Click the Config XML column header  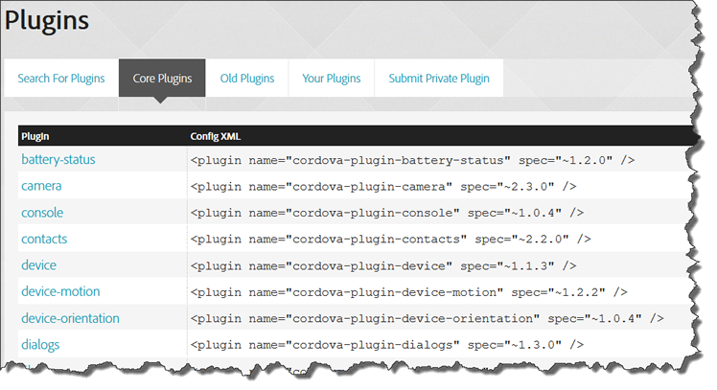coord(216,136)
